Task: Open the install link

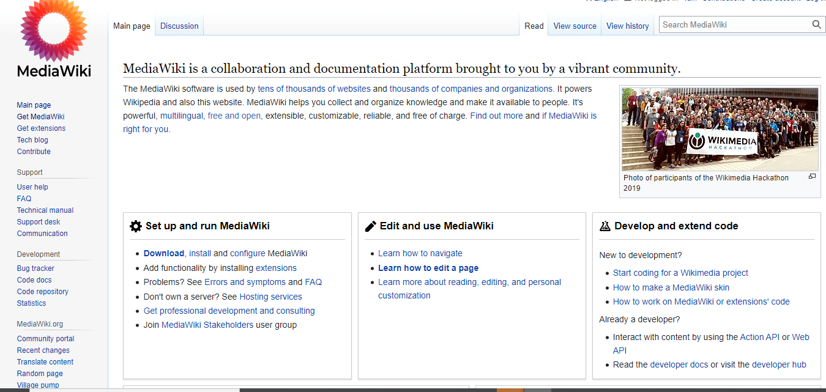Action: point(200,253)
